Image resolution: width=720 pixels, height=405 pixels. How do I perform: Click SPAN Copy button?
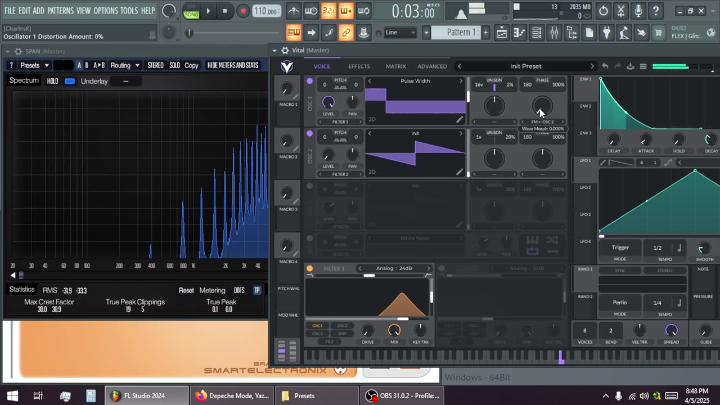(x=191, y=65)
